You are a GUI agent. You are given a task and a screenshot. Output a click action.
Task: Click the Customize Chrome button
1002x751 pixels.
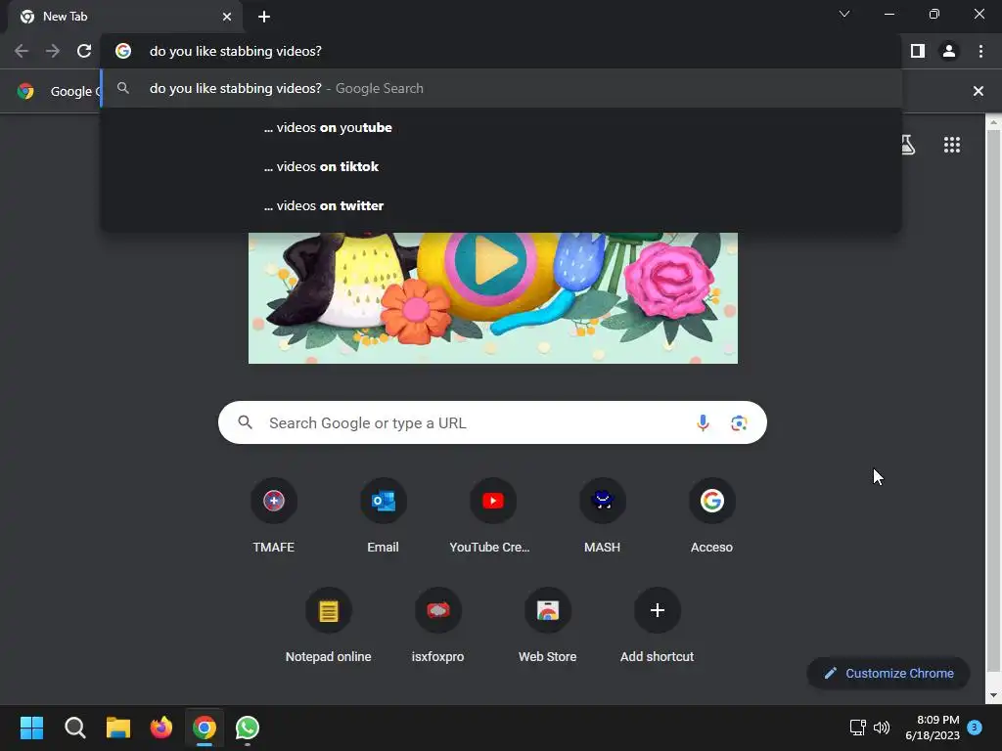click(888, 673)
